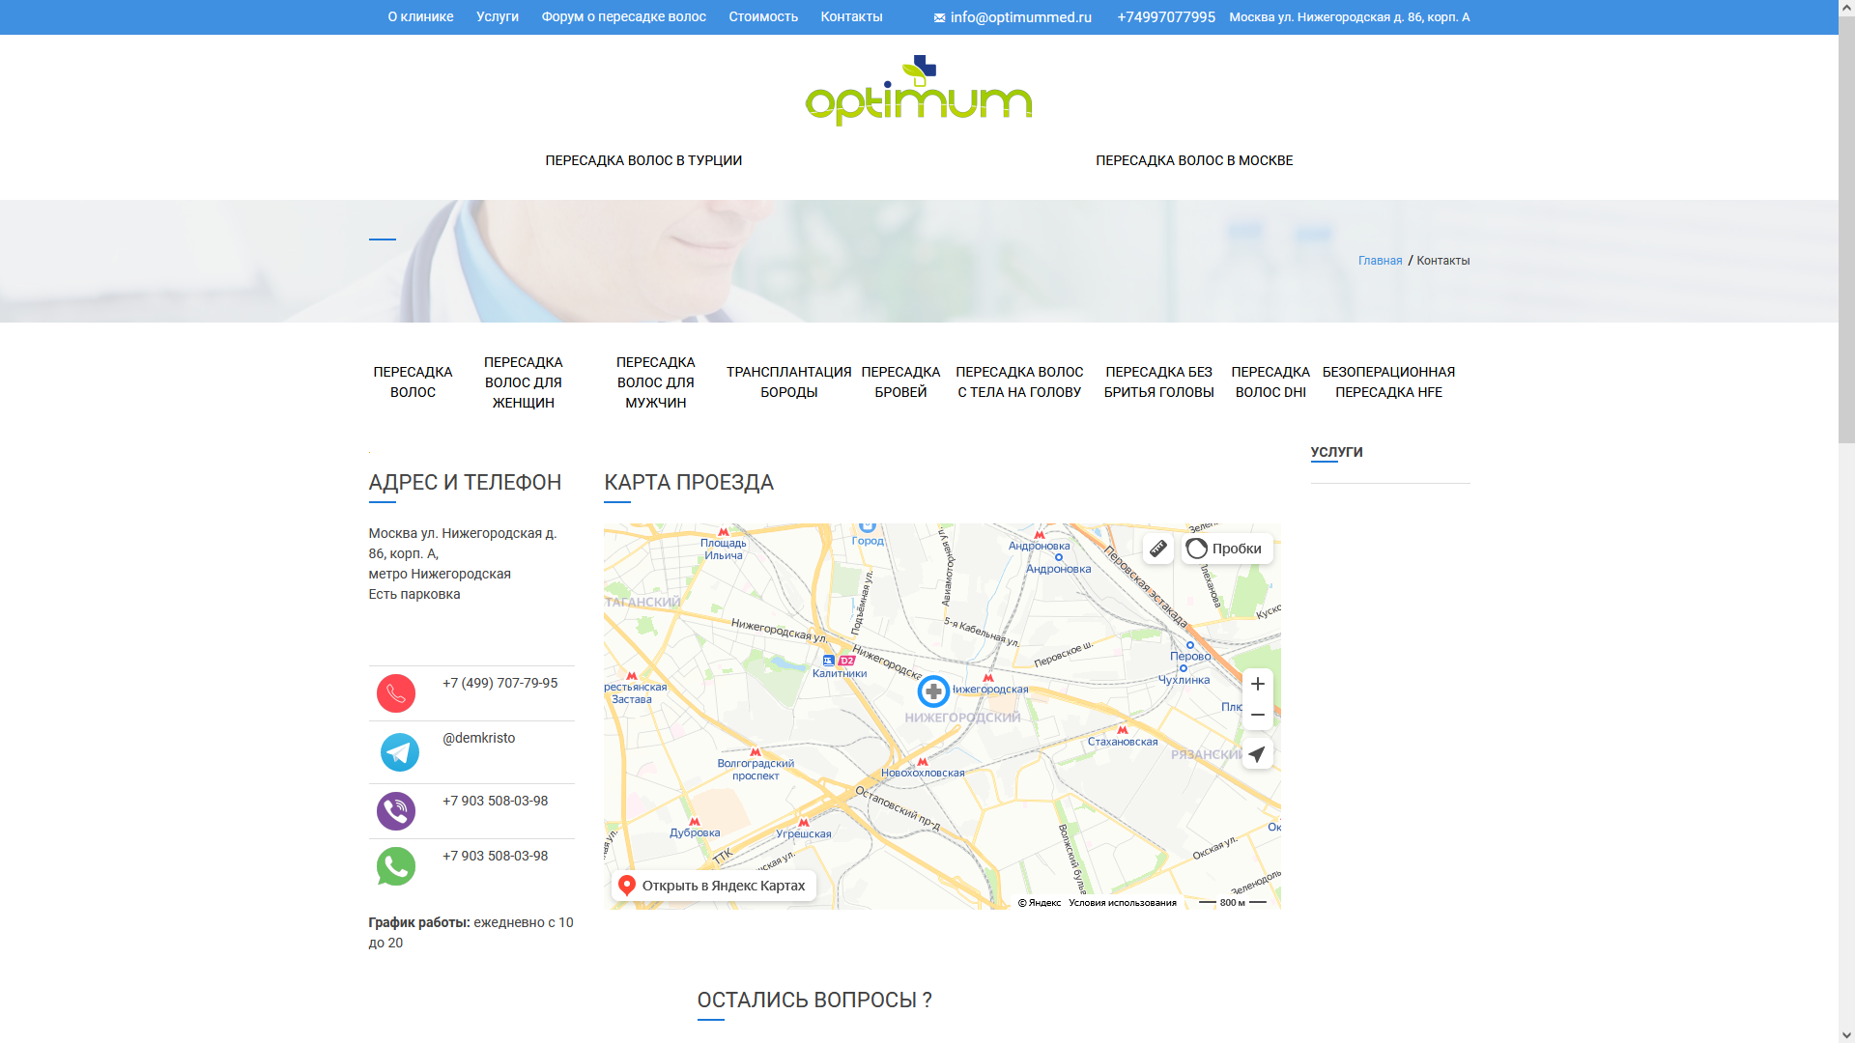Click the red phone icon

click(396, 693)
